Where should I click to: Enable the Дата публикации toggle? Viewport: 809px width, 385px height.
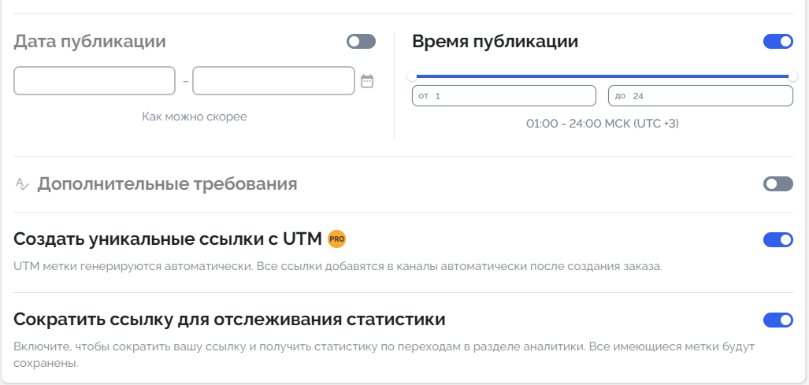point(361,42)
